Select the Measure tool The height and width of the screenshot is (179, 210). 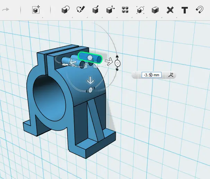[x=170, y=10]
